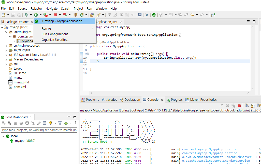
Task: Click the Clear Console icon
Action: pos(247,105)
